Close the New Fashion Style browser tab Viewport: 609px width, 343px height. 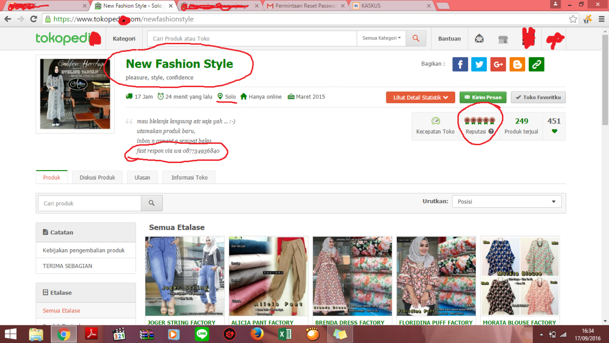(x=171, y=6)
